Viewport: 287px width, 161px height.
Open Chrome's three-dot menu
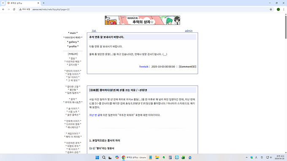[284, 9]
